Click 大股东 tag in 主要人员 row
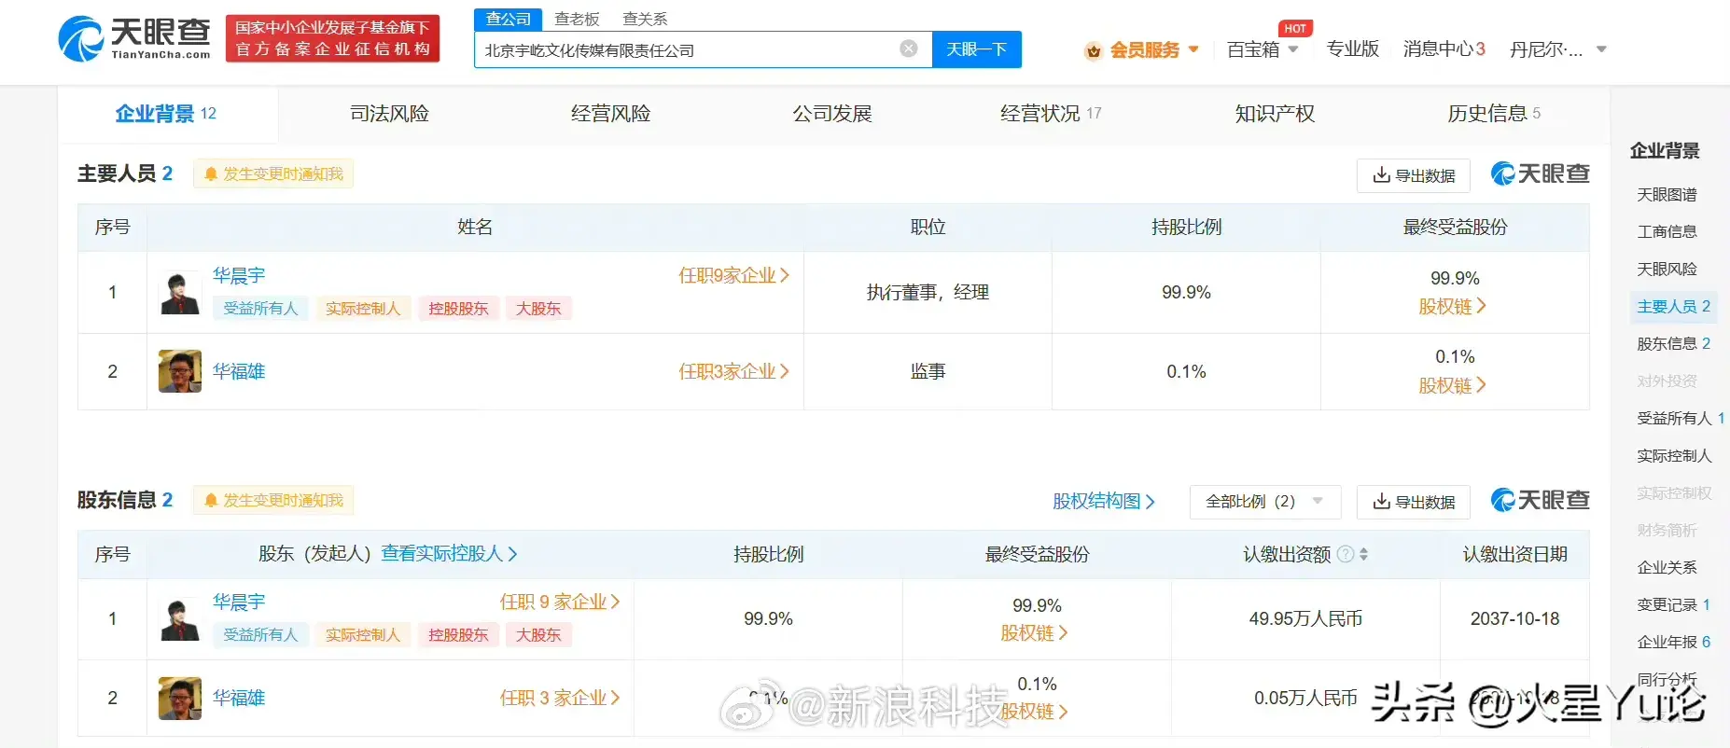This screenshot has width=1730, height=748. pyautogui.click(x=538, y=309)
